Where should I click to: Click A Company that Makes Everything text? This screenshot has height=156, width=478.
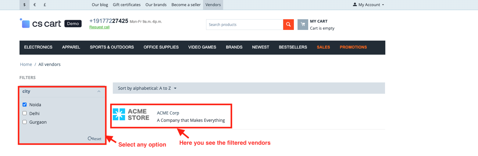point(191,120)
